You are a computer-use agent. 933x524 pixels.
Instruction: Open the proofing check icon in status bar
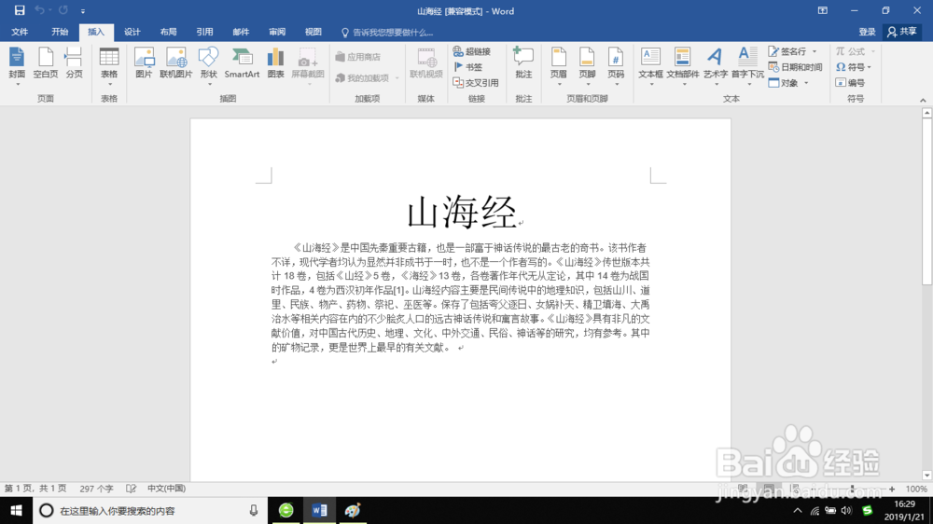(131, 489)
